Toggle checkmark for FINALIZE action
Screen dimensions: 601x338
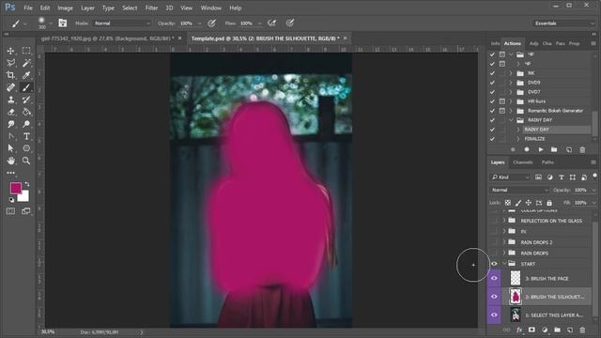point(492,139)
